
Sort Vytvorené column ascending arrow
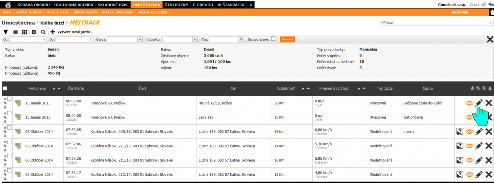[x=59, y=89]
